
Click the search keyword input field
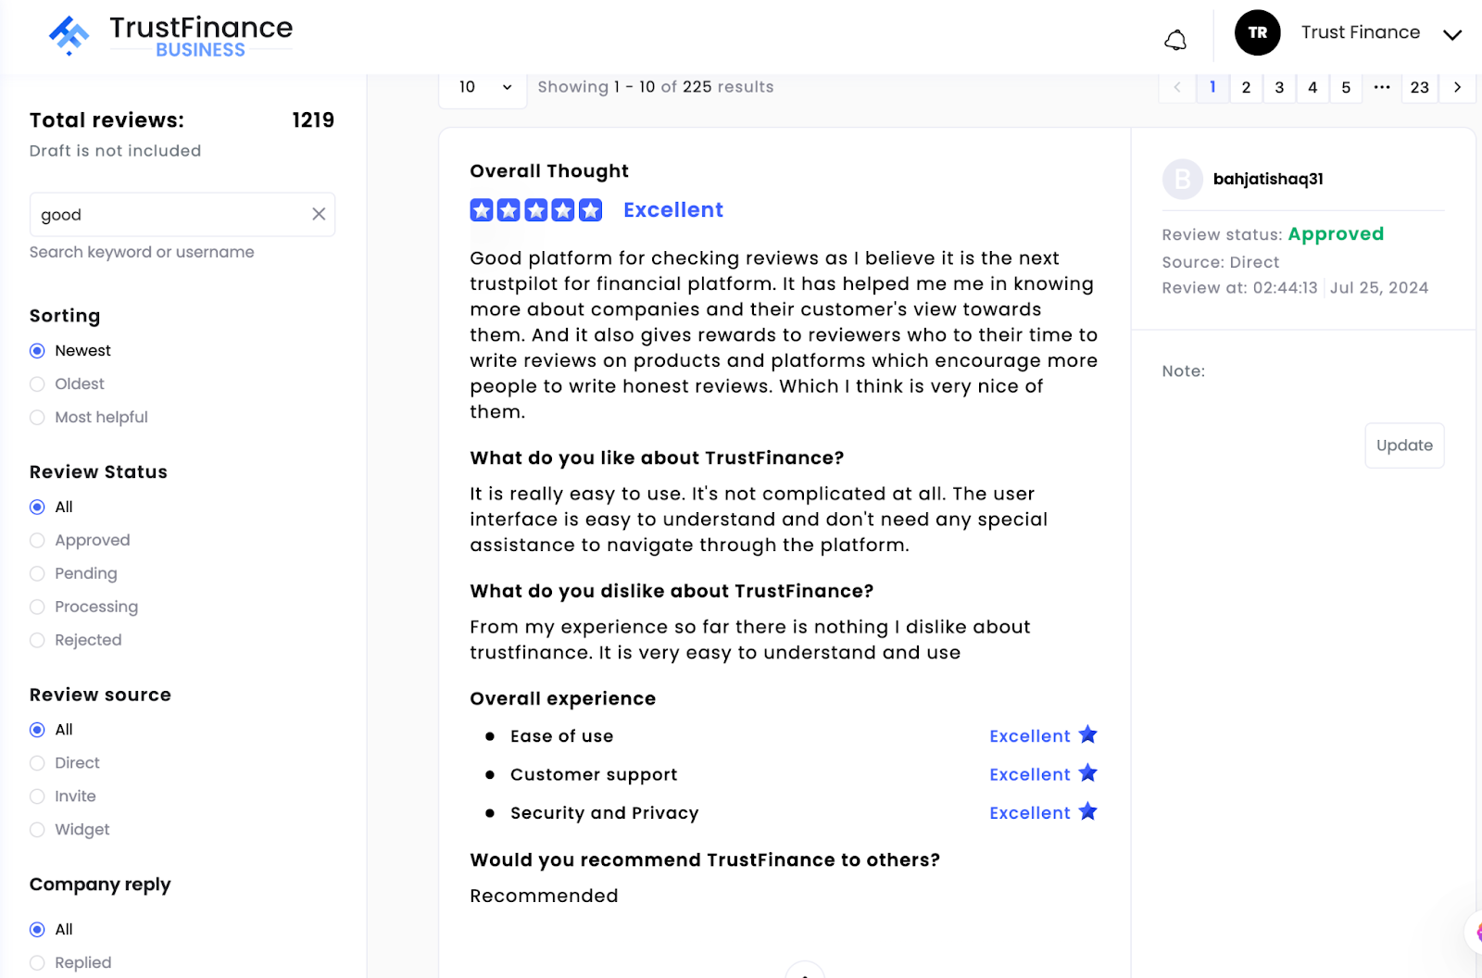(171, 215)
